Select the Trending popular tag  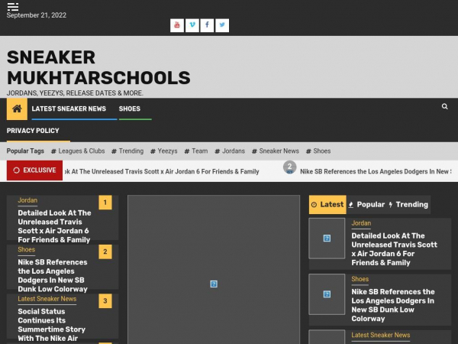[x=127, y=151]
